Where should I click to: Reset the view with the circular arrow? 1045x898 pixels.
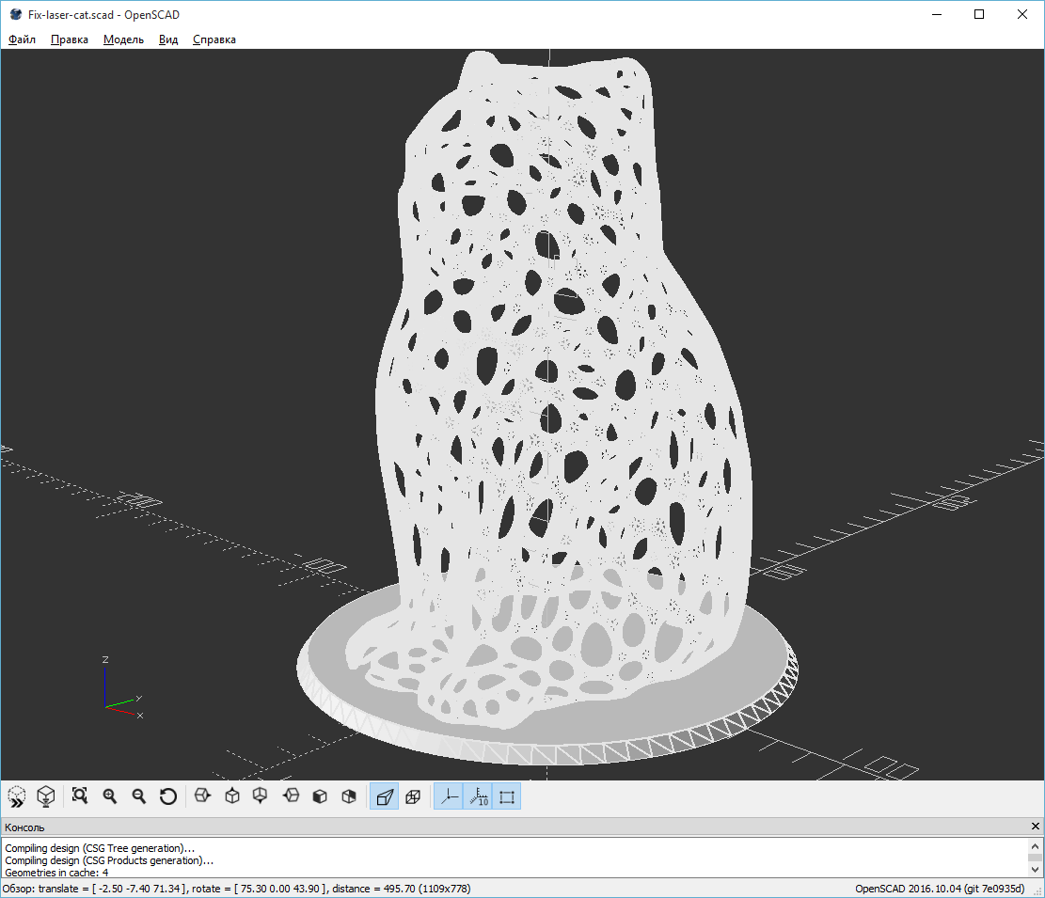click(168, 796)
